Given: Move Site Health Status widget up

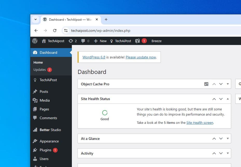Looking at the screenshot, I should pyautogui.click(x=214, y=99).
